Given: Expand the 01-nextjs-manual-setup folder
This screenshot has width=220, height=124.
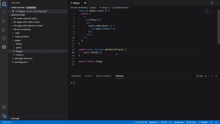Looking at the screenshot, I should (x=25, y=18).
